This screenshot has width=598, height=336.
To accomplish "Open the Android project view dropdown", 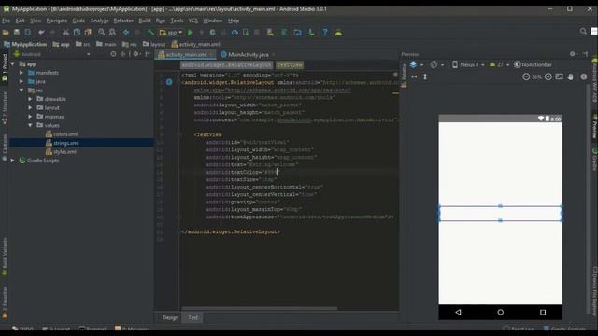I will click(52, 54).
